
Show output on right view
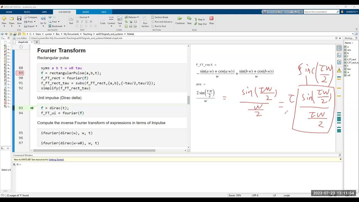point(339,48)
